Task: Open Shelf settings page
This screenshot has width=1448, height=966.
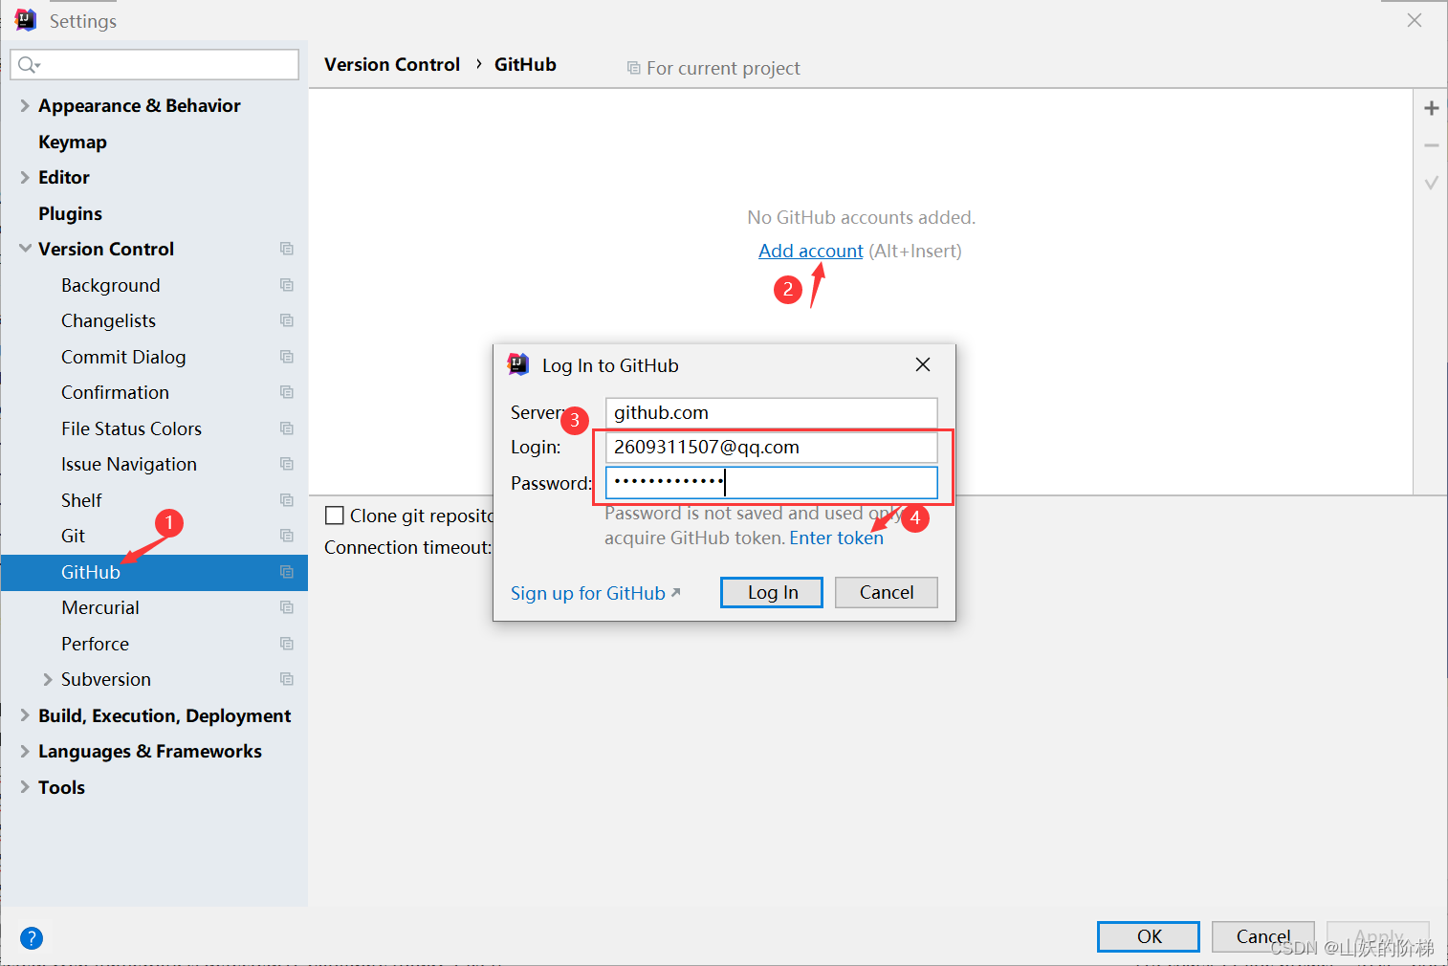Action: pos(81,500)
